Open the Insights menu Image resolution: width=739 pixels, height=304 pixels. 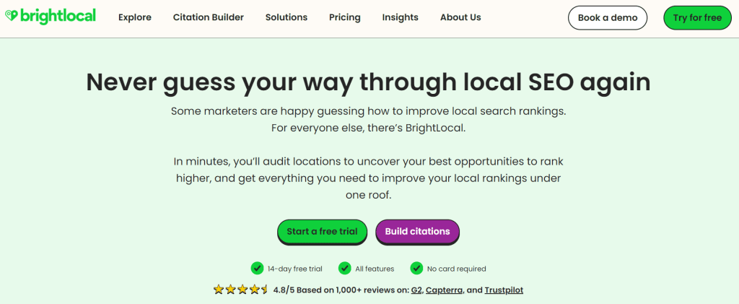400,17
